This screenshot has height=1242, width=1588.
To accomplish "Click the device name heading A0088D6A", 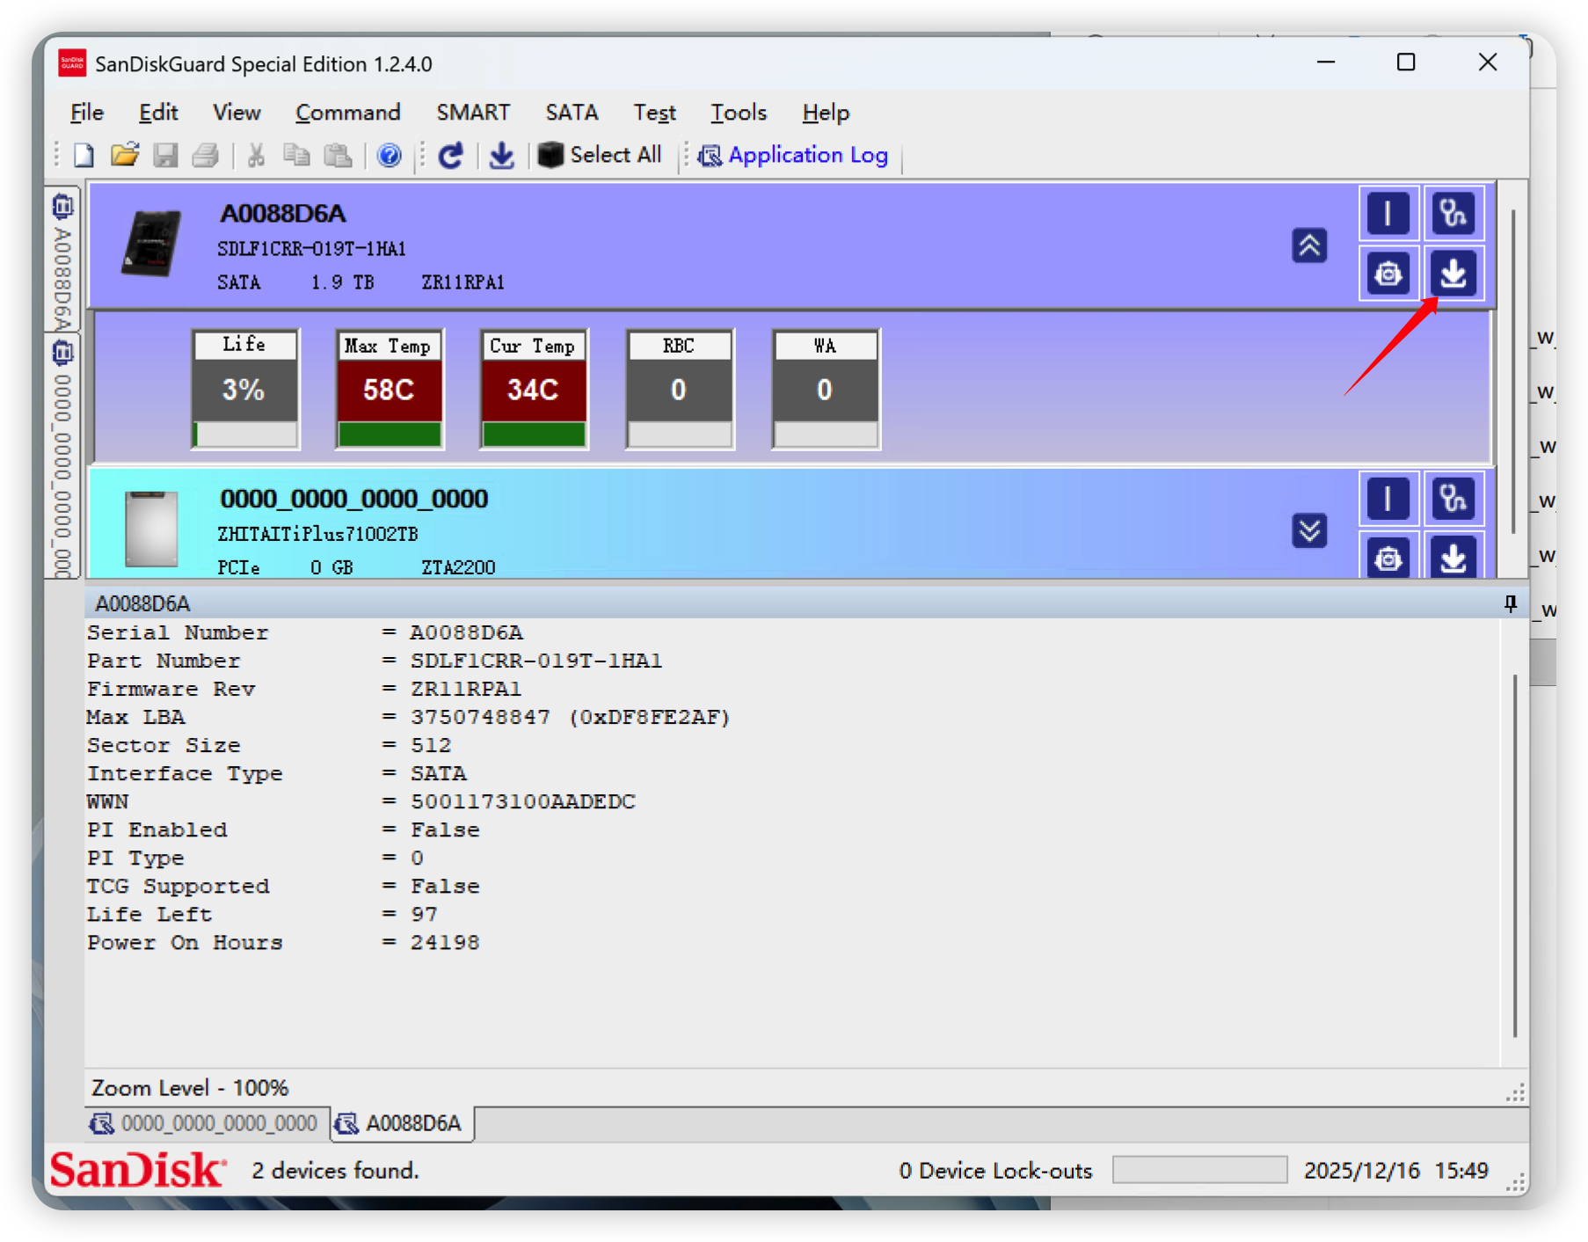I will pyautogui.click(x=282, y=214).
